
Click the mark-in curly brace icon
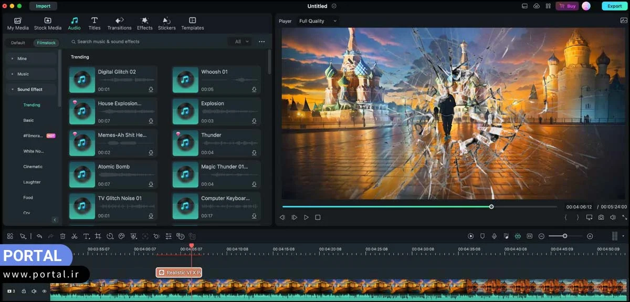coord(566,217)
